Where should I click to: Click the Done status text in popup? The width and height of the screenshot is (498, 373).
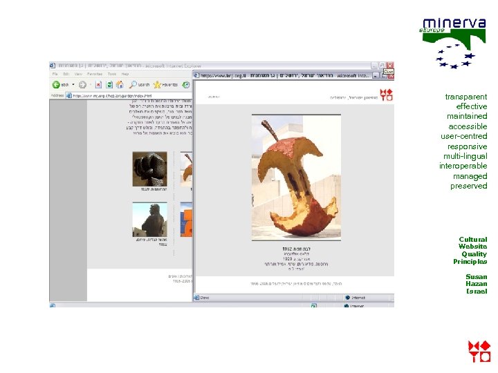pyautogui.click(x=205, y=298)
